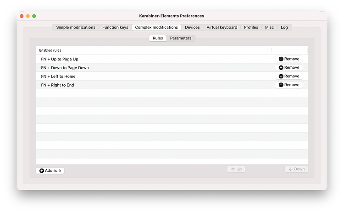Select the 'FN + Up to Page Up' row
Image resolution: width=344 pixels, height=213 pixels.
click(x=172, y=59)
